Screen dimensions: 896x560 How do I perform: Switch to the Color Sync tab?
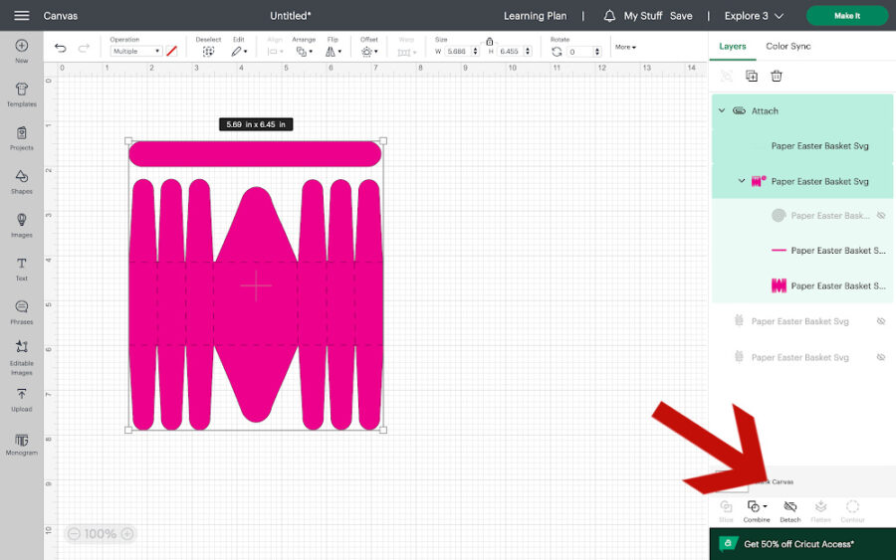[x=787, y=46]
